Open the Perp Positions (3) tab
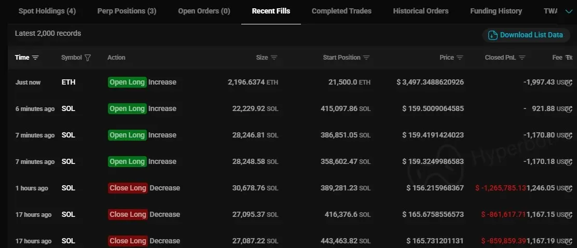This screenshot has width=577, height=248. pyautogui.click(x=127, y=11)
